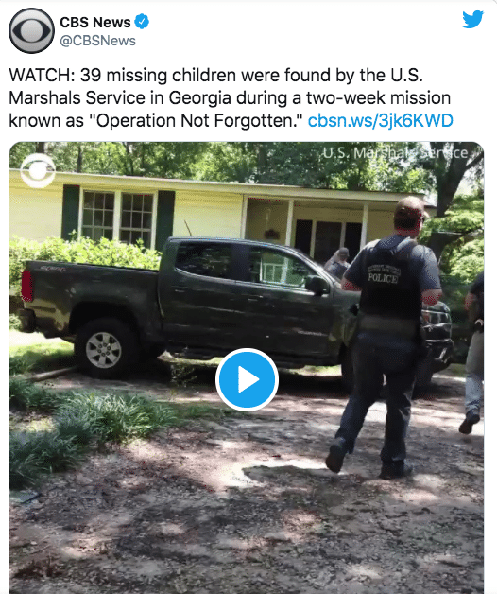Click the CBS News display name
497x594 pixels.
(x=95, y=23)
